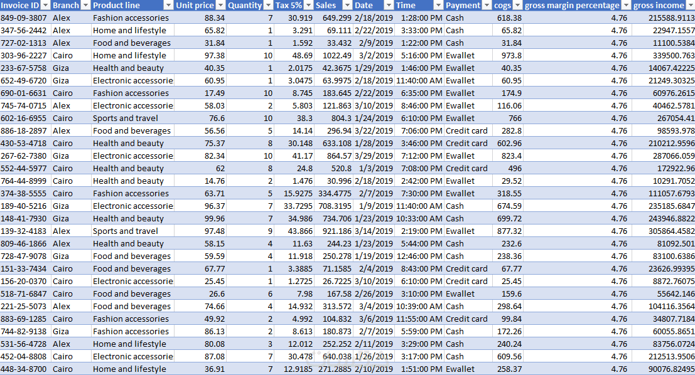This screenshot has width=695, height=375.
Task: Select cogs cell 877.32
Action: click(509, 231)
